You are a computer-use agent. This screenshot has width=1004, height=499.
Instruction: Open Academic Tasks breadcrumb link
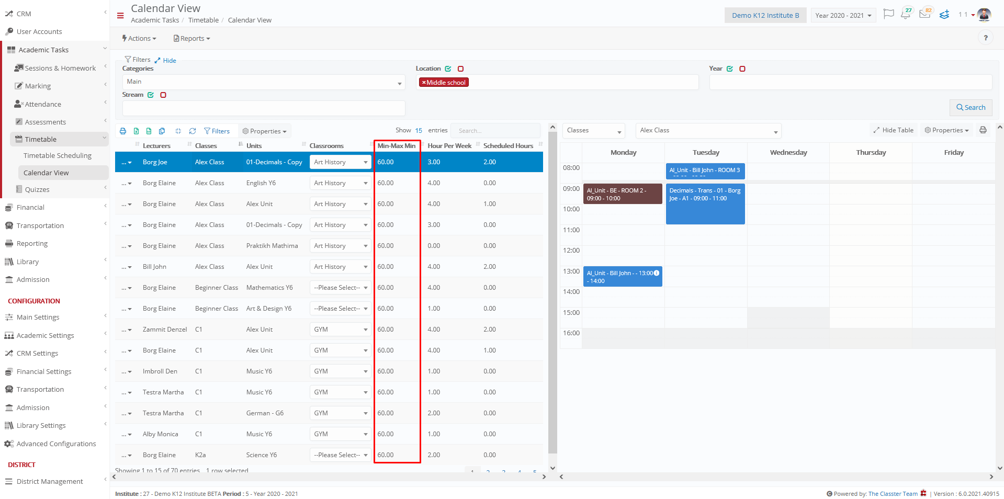pos(155,20)
